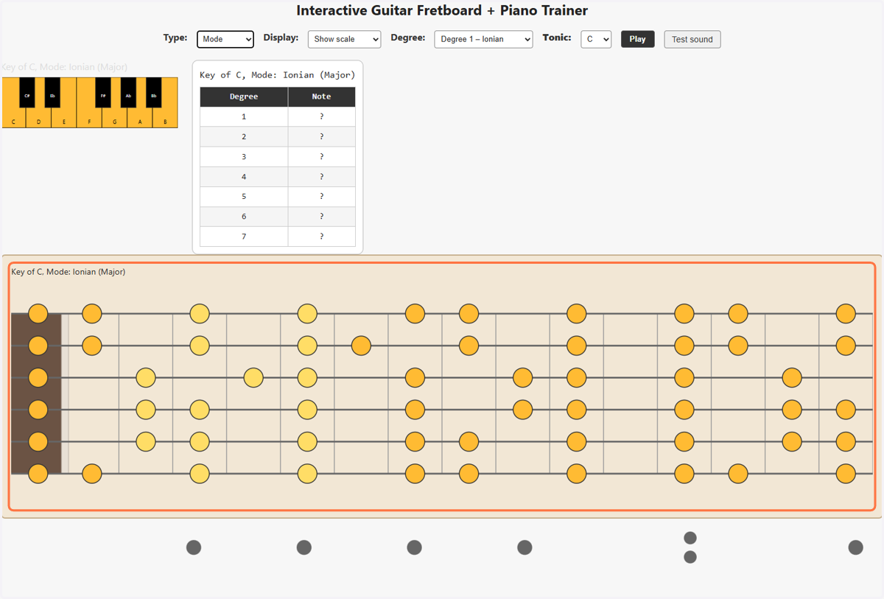This screenshot has width=884, height=599.
Task: Tap the white C piano key
Action: click(13, 118)
